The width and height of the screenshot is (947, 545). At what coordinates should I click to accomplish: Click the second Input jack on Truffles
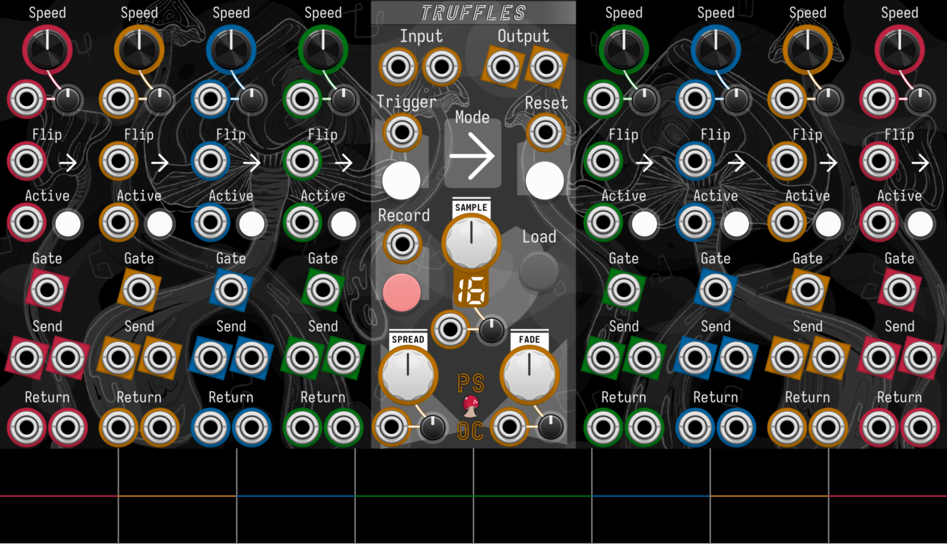(441, 67)
